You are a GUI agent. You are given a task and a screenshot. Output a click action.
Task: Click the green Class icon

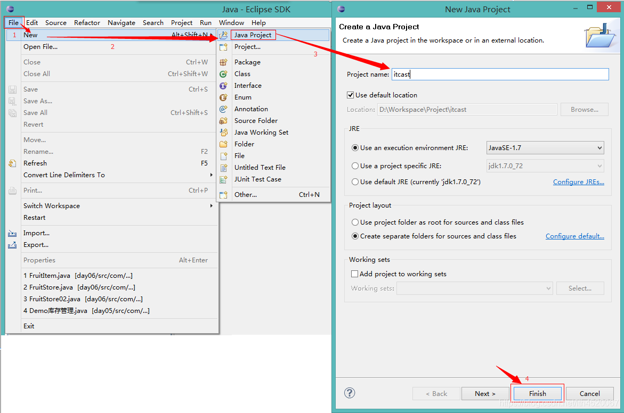pos(224,74)
